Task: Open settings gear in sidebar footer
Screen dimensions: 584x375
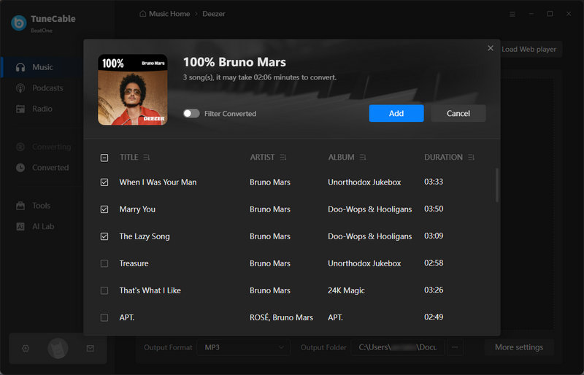Action: pos(26,349)
